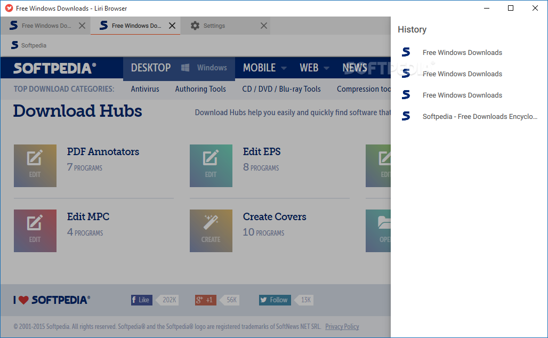The width and height of the screenshot is (548, 338).
Task: Click the PDF Annotators edit icon
Action: click(x=35, y=166)
